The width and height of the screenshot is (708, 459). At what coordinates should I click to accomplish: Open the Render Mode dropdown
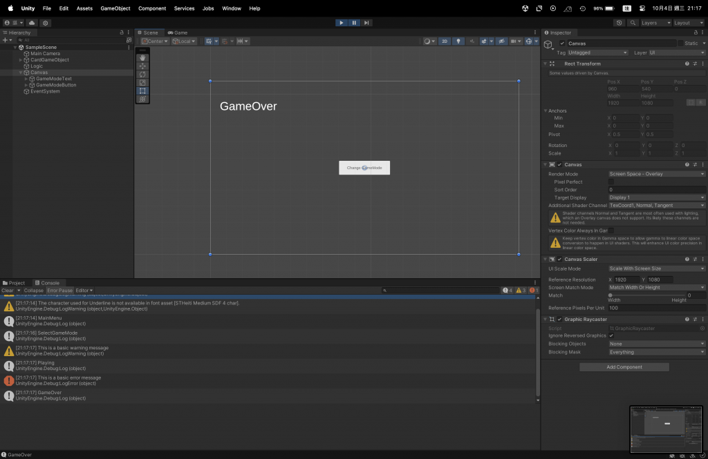coord(657,174)
